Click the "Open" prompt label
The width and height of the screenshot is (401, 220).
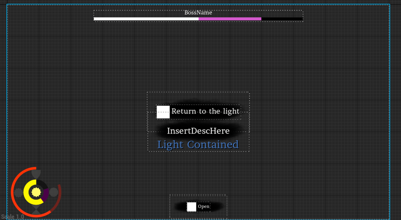pyautogui.click(x=204, y=207)
